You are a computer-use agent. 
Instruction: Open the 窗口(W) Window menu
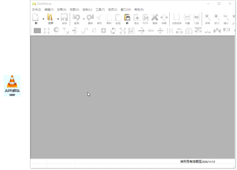[x=126, y=10]
